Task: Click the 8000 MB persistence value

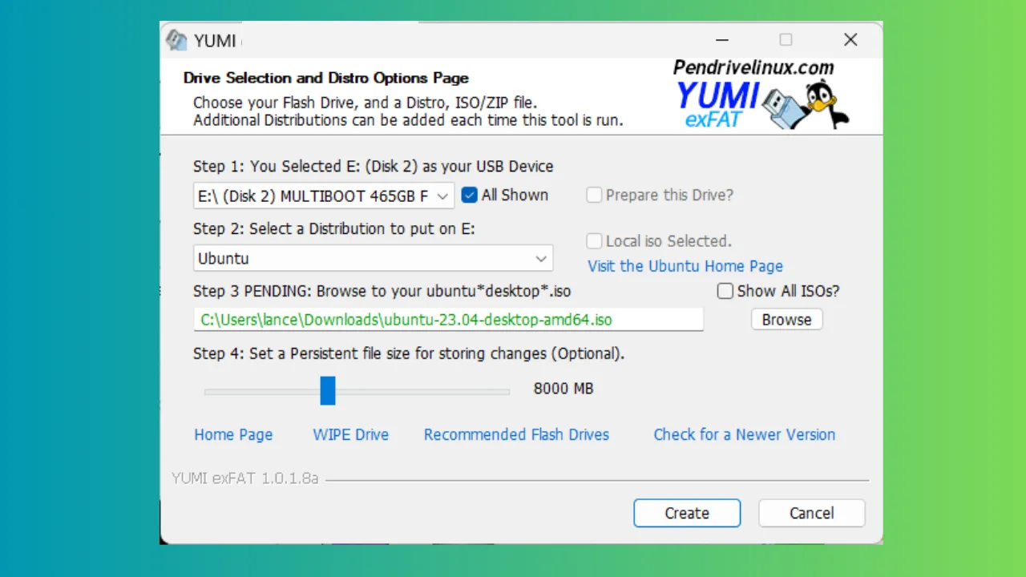Action: [x=563, y=389]
